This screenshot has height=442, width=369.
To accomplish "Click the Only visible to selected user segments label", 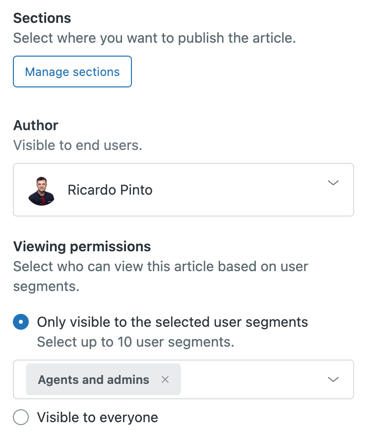I will pyautogui.click(x=173, y=322).
